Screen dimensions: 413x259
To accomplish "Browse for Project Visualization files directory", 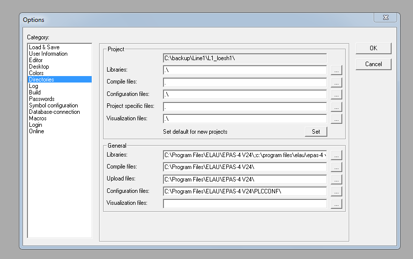I will [336, 119].
